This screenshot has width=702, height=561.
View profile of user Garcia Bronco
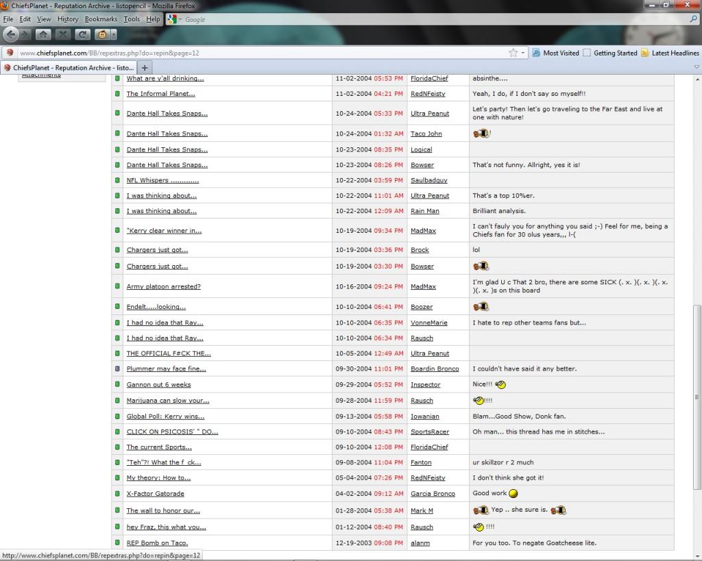point(433,493)
